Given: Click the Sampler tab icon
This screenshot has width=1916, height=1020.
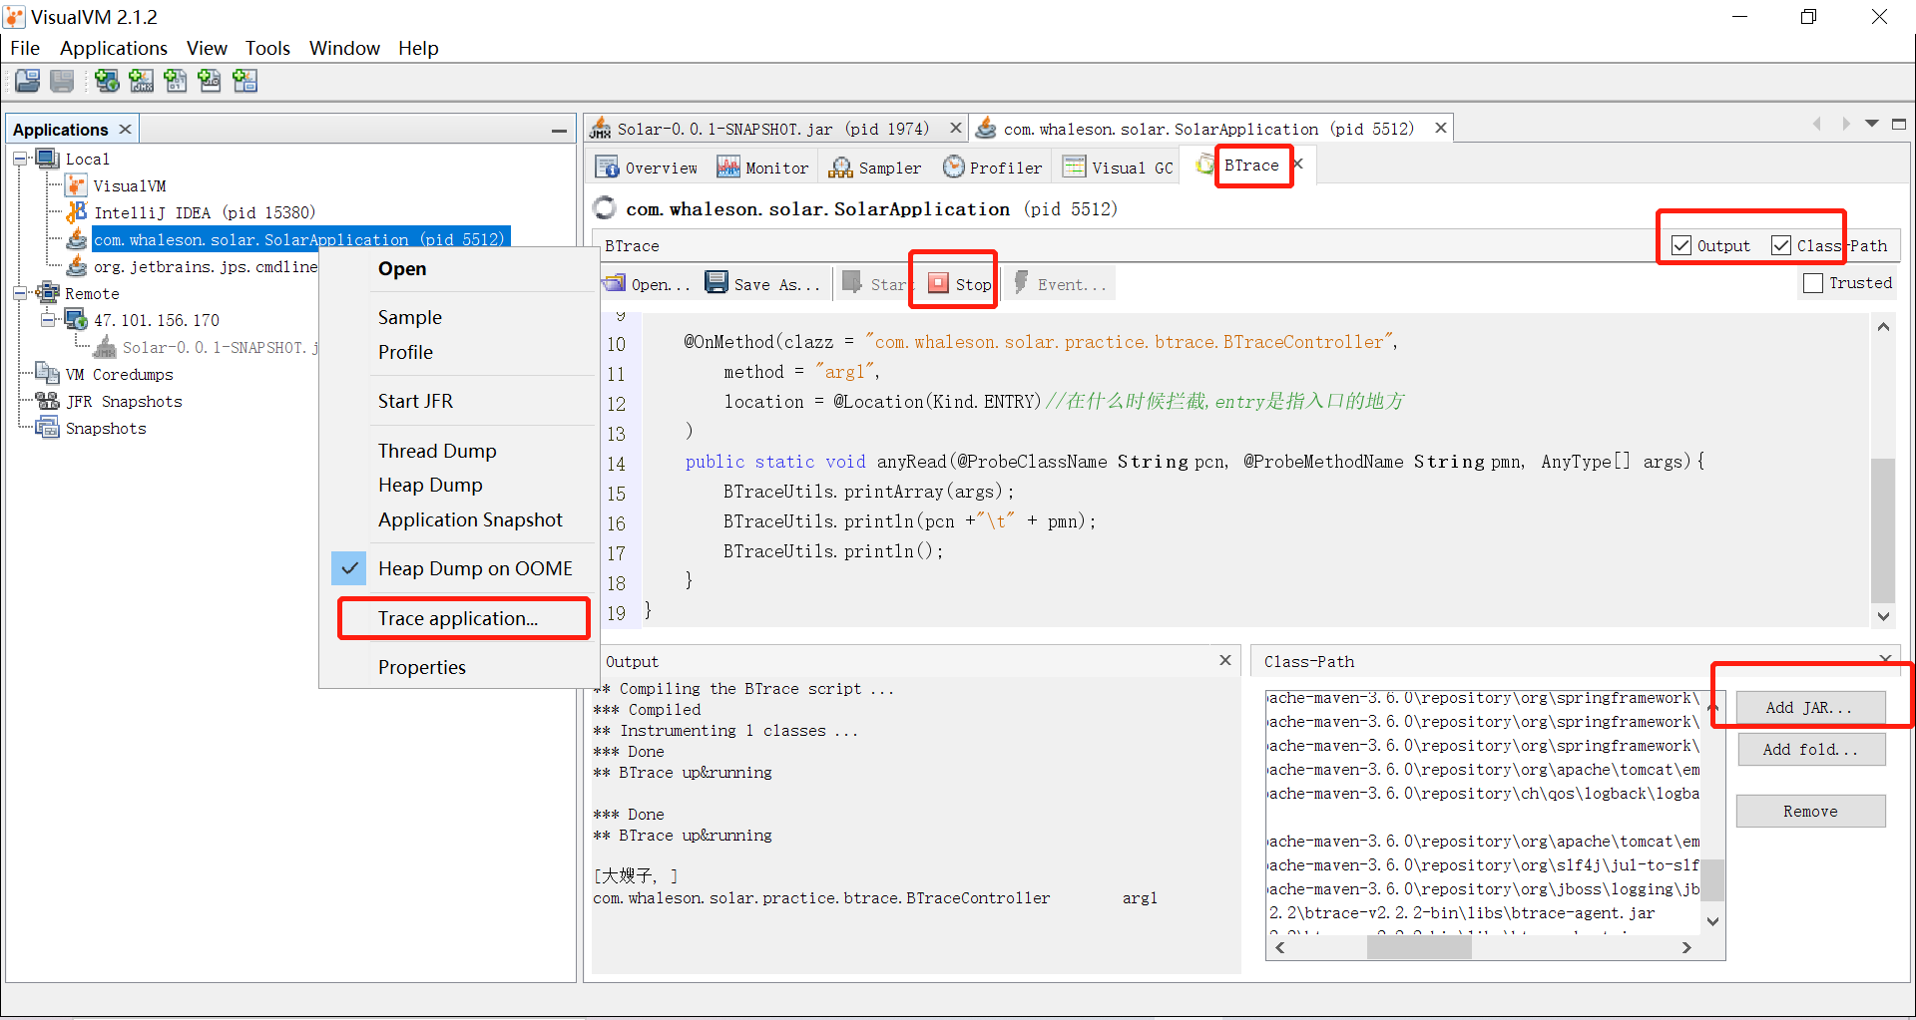Looking at the screenshot, I should pyautogui.click(x=841, y=167).
